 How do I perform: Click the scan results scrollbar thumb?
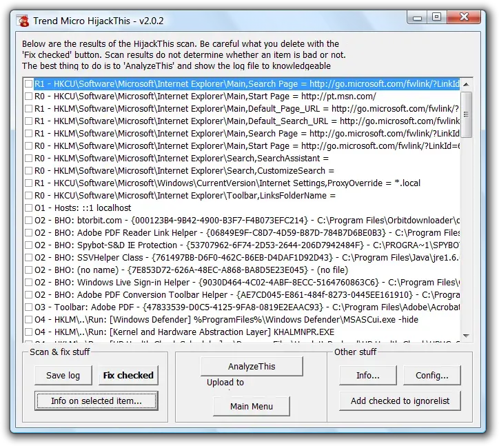466,114
